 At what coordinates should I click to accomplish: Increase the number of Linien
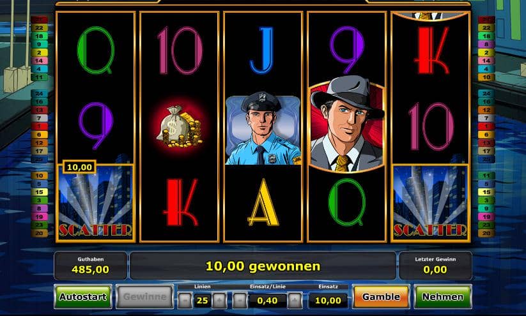click(219, 301)
